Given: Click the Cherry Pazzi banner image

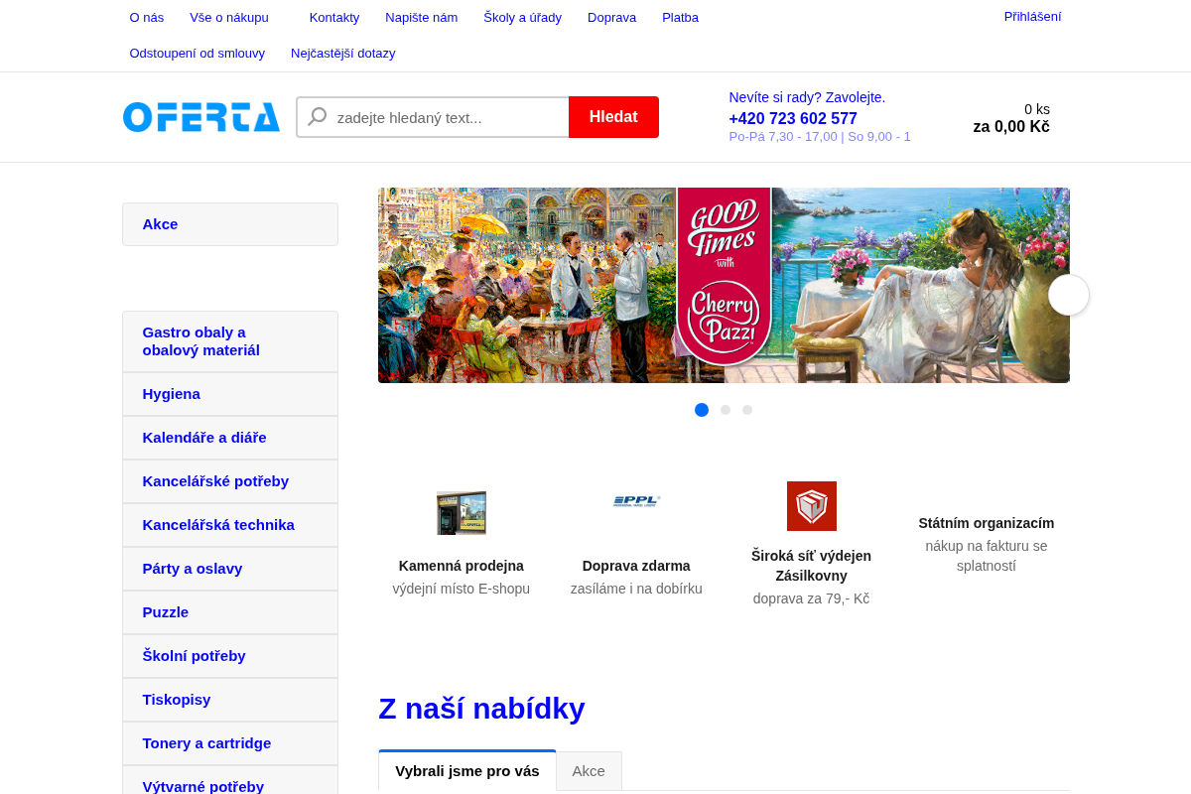Looking at the screenshot, I should (x=724, y=285).
